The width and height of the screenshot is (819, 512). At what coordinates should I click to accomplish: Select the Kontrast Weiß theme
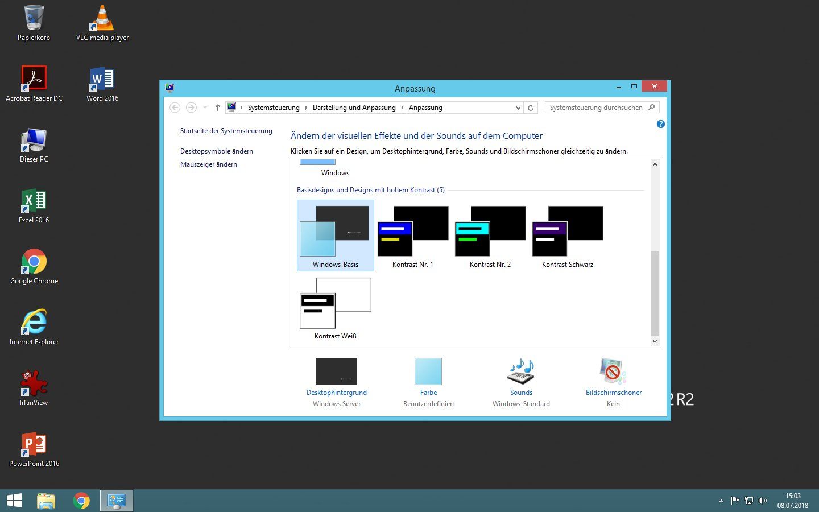[x=336, y=308]
